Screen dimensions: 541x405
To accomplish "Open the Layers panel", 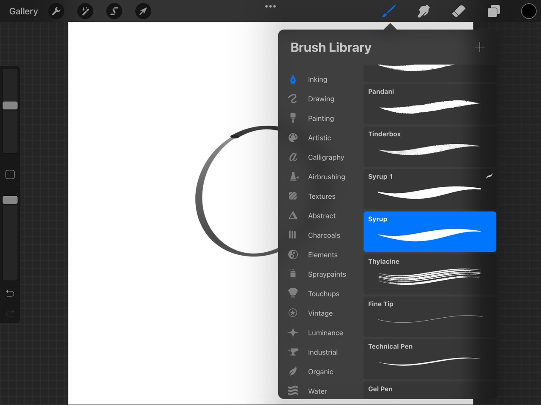I will [x=494, y=11].
